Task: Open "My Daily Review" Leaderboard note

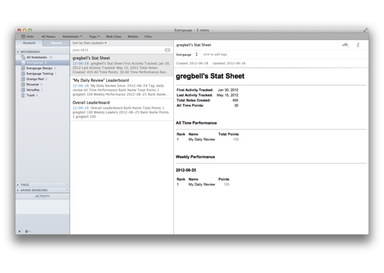Action: [122, 87]
